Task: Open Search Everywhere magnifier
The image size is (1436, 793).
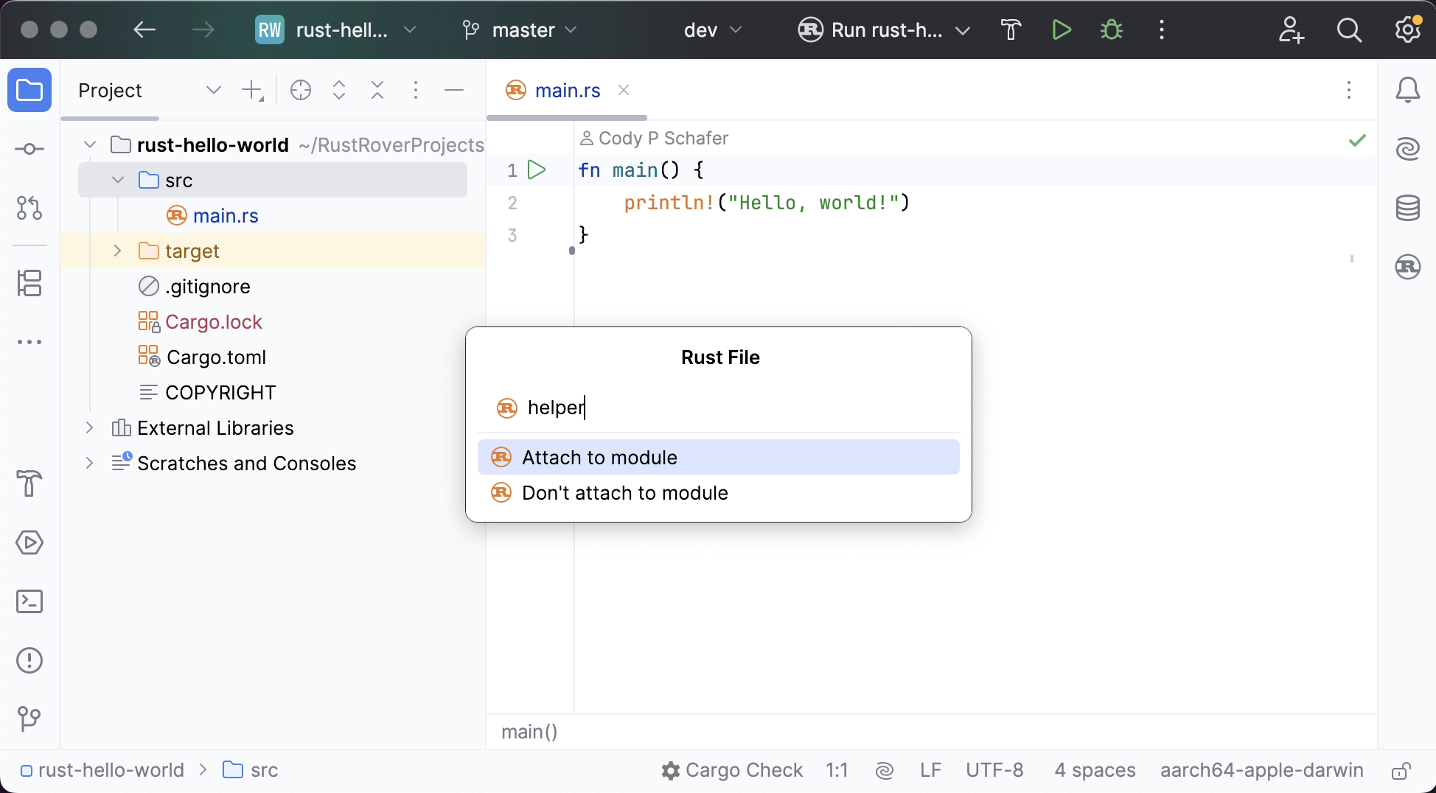Action: click(1349, 29)
